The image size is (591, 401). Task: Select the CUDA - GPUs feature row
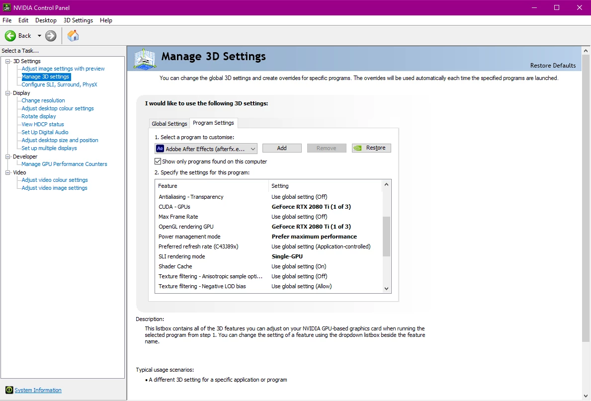[268, 207]
